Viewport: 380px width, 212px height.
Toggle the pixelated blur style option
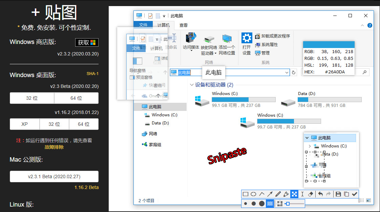(x=280, y=204)
